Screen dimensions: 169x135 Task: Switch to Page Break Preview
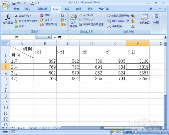[x=121, y=132]
